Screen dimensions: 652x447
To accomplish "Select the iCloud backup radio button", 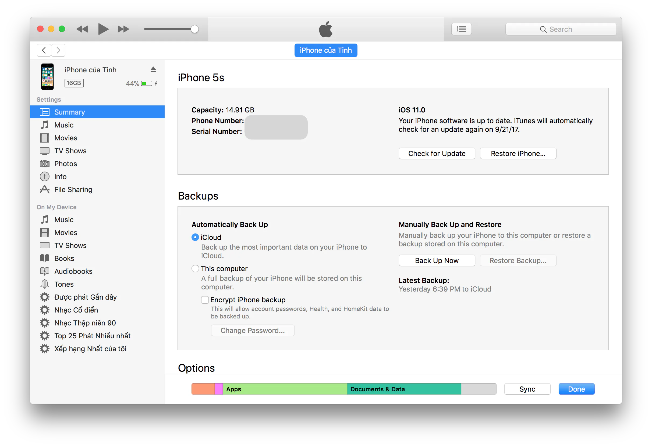I will click(195, 238).
